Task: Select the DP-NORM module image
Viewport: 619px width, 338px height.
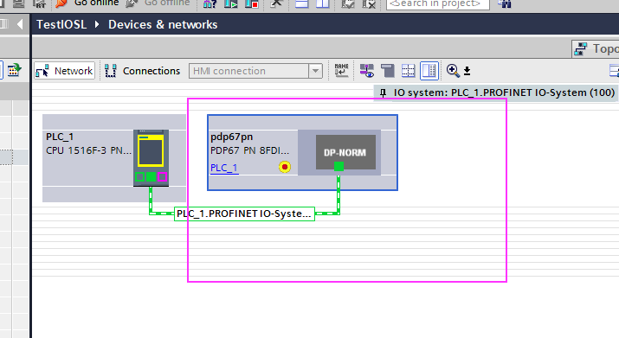Action: (x=345, y=152)
